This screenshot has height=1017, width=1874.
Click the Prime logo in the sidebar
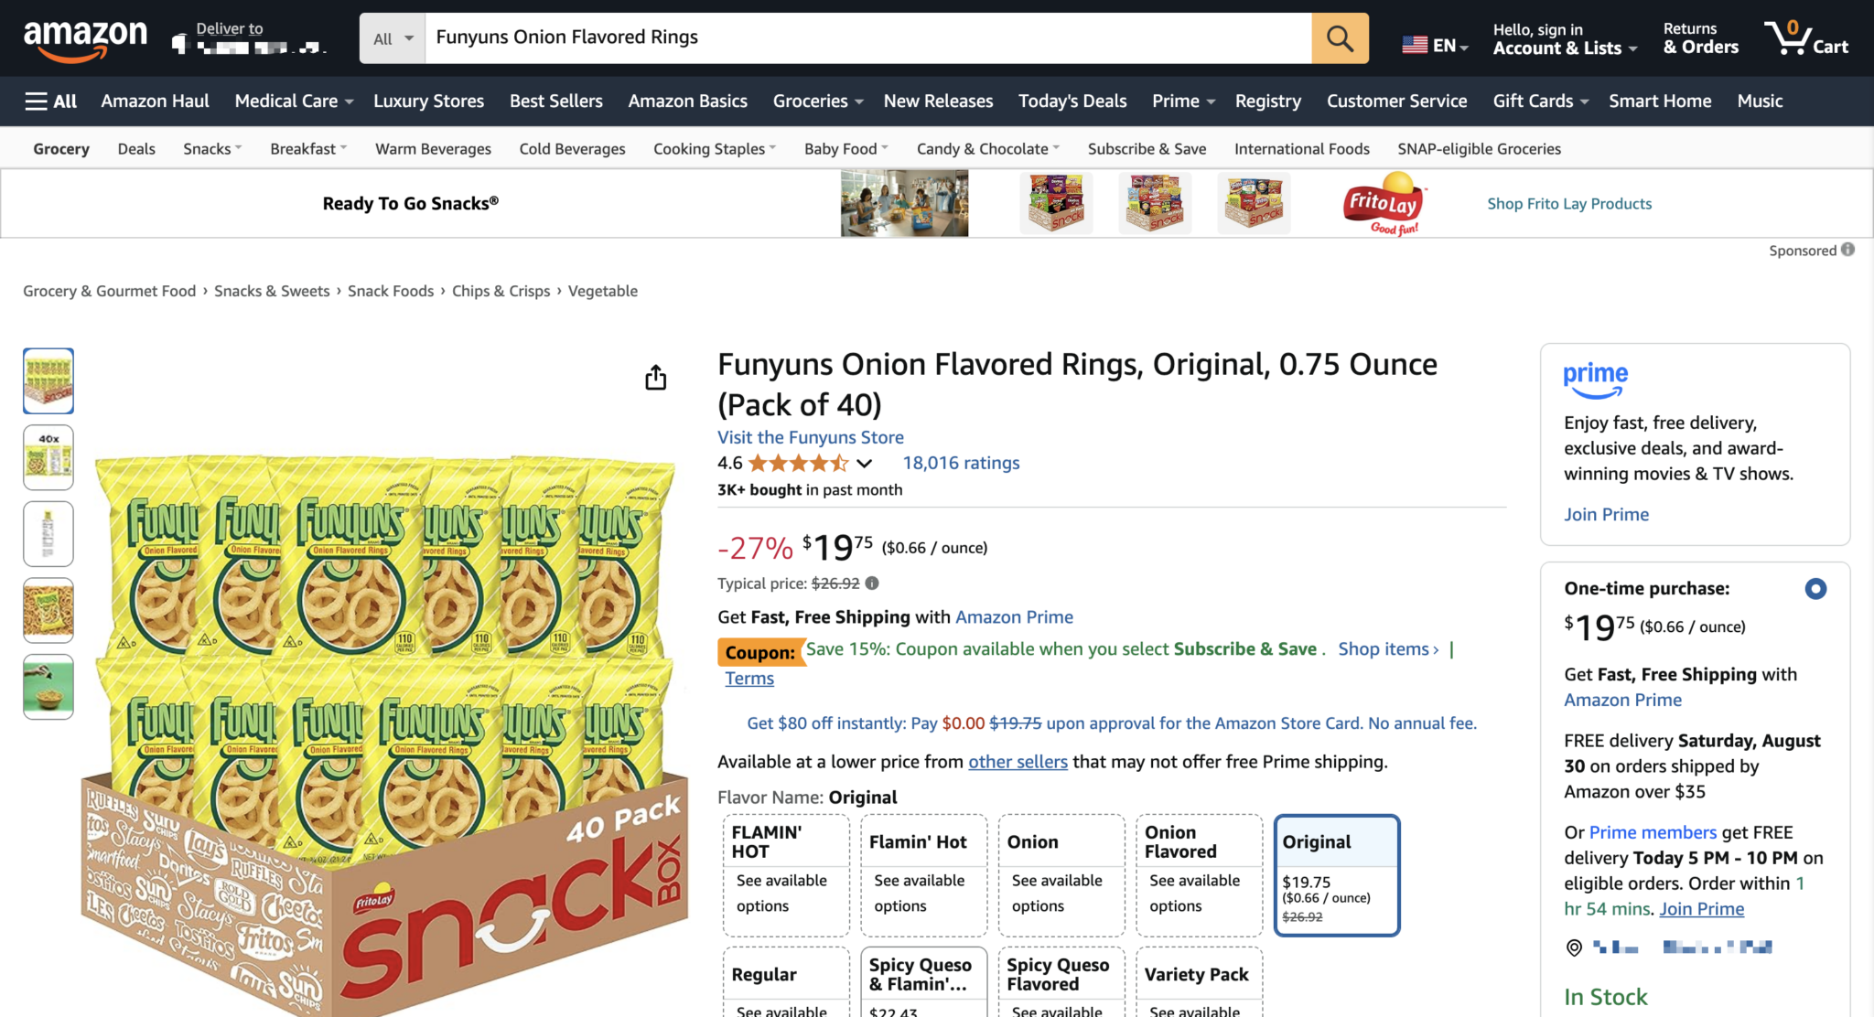point(1595,378)
